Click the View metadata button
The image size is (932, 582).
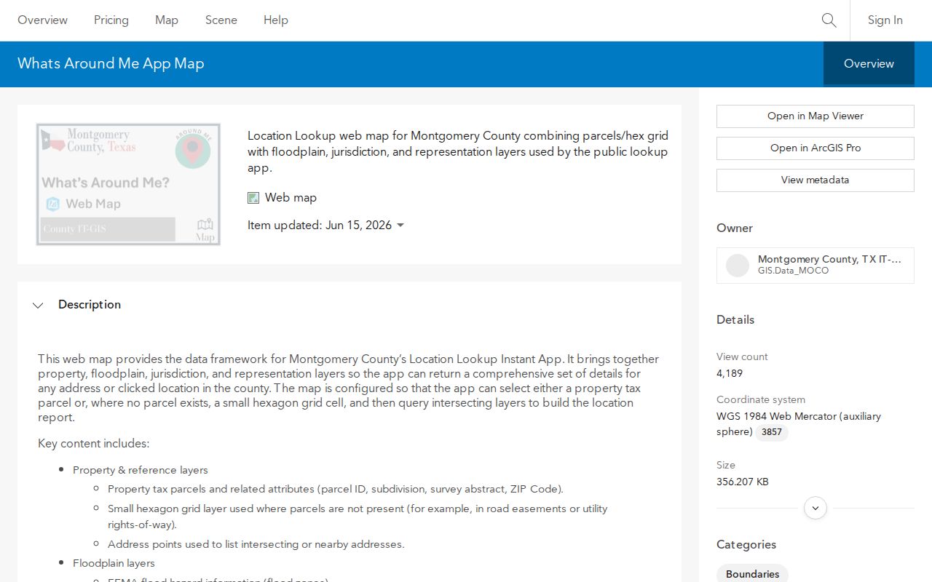(x=815, y=180)
